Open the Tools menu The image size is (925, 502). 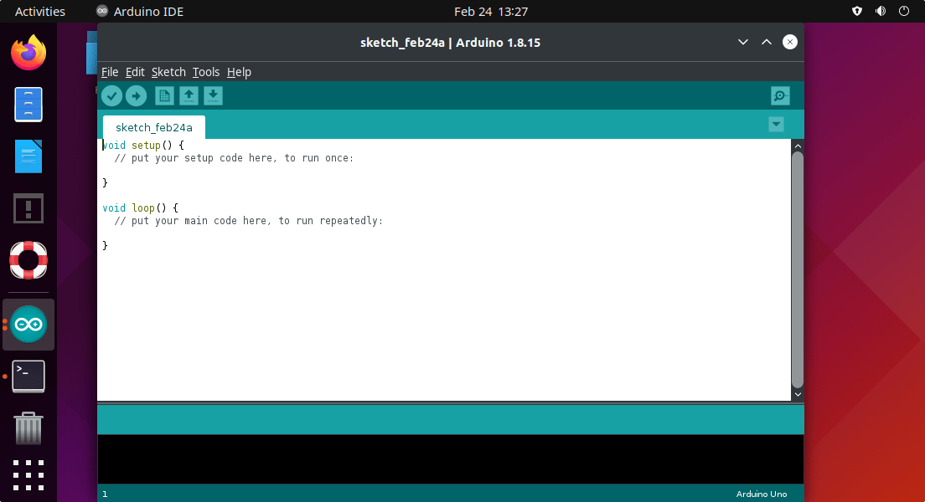(x=205, y=72)
